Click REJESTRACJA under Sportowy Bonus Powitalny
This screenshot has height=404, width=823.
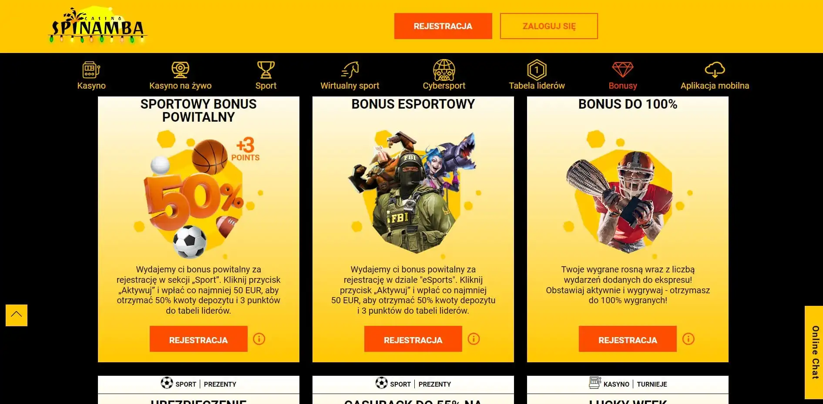click(198, 339)
